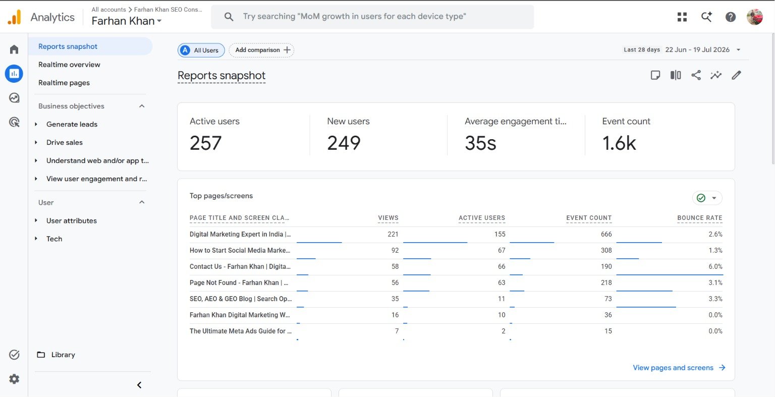Click PAGE TITLE AND SCREEN CLASS header

pos(239,218)
